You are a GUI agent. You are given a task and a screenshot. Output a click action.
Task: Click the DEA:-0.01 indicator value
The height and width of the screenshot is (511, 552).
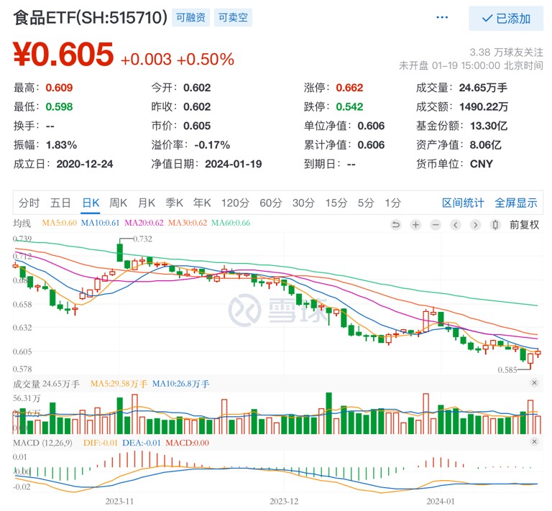(141, 443)
